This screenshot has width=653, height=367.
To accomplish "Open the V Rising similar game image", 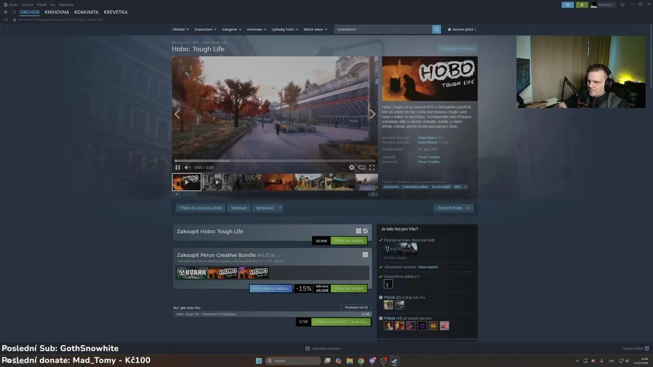I will click(400, 249).
